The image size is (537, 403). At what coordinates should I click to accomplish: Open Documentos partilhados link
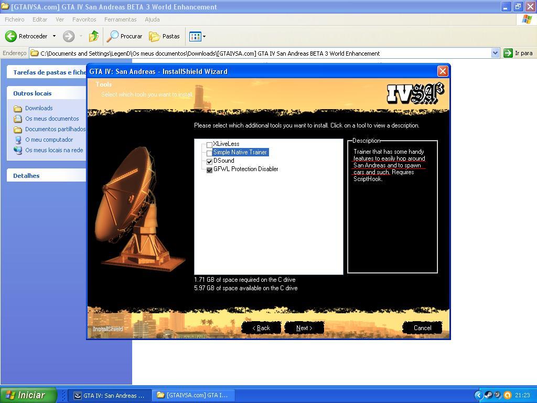pyautogui.click(x=56, y=129)
